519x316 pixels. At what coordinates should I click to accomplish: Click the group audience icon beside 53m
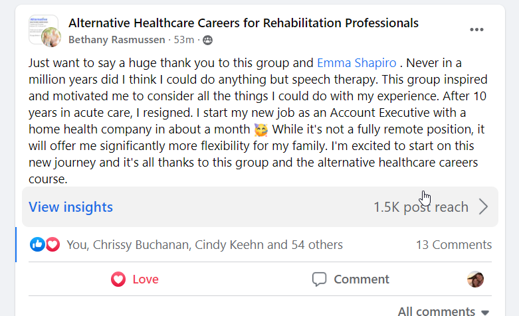pyautogui.click(x=208, y=40)
